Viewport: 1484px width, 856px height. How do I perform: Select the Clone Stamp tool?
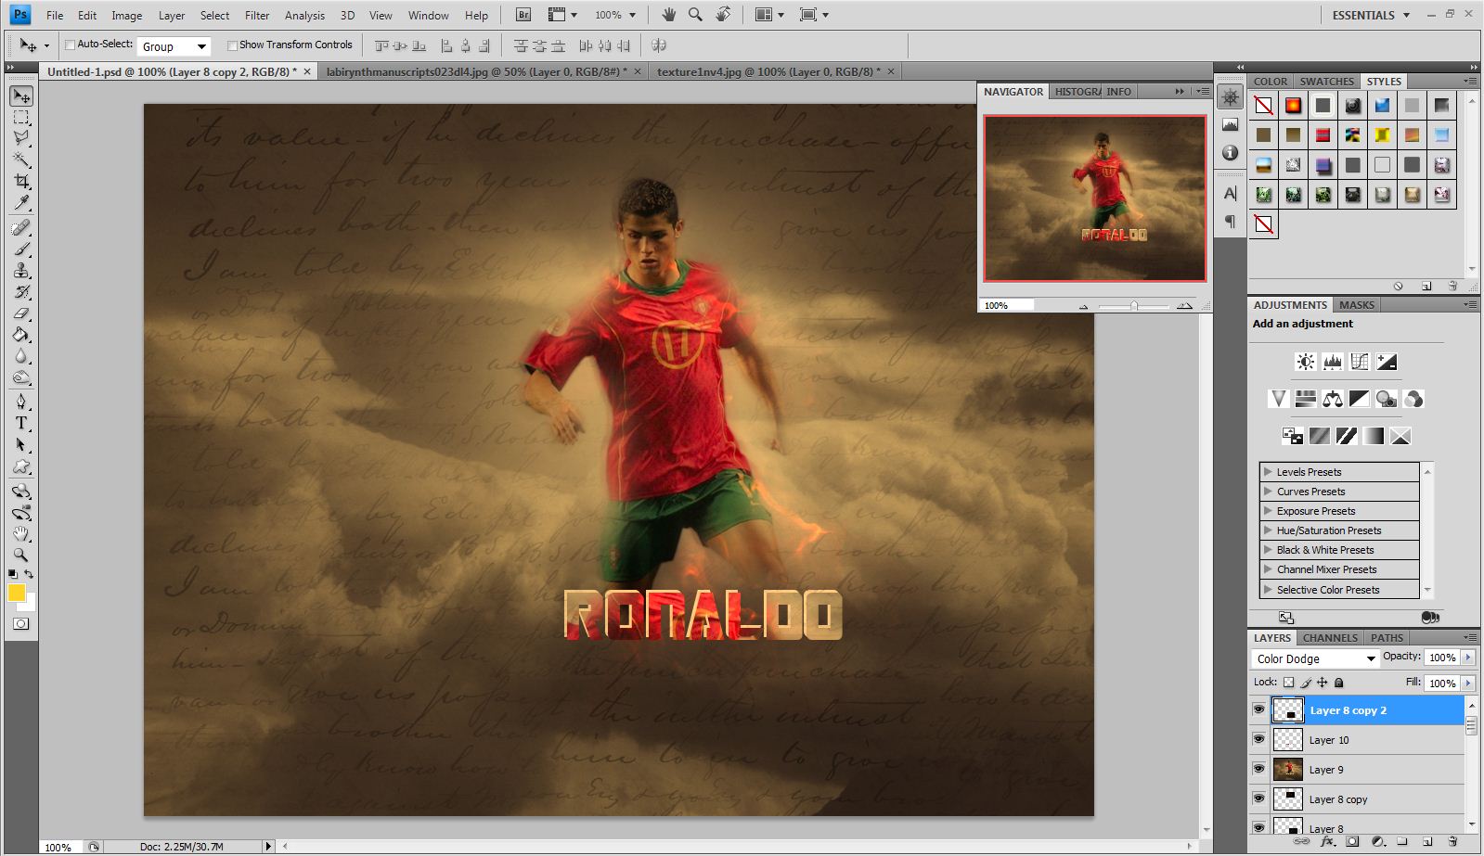pyautogui.click(x=21, y=270)
